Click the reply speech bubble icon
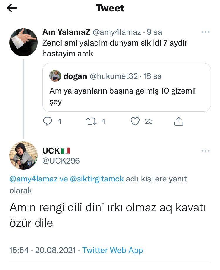The width and height of the screenshot is (220, 270). pyautogui.click(x=48, y=121)
